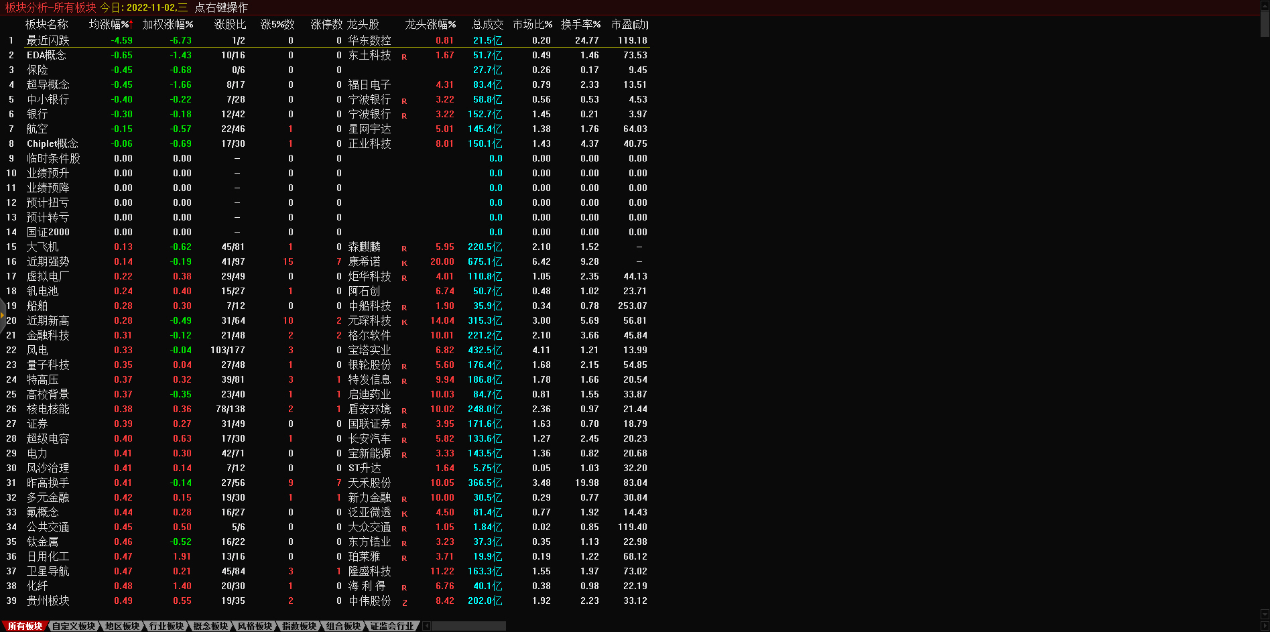Sort by the 换手率% column header
1270x632 pixels.
pos(580,25)
